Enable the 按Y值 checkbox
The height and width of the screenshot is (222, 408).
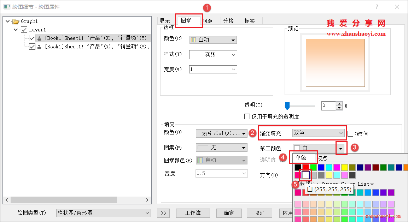click(350, 134)
